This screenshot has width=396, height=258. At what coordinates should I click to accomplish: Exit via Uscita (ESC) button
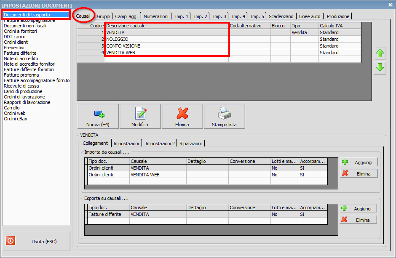(x=36, y=242)
